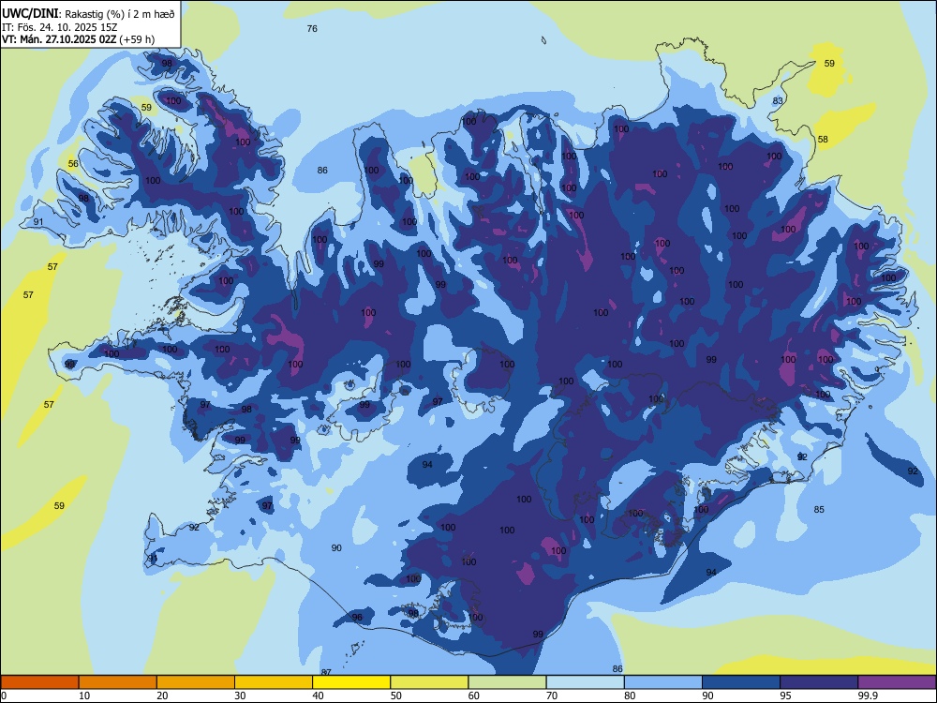Pick the bright yellow 40–50 legend swatch

point(351,682)
